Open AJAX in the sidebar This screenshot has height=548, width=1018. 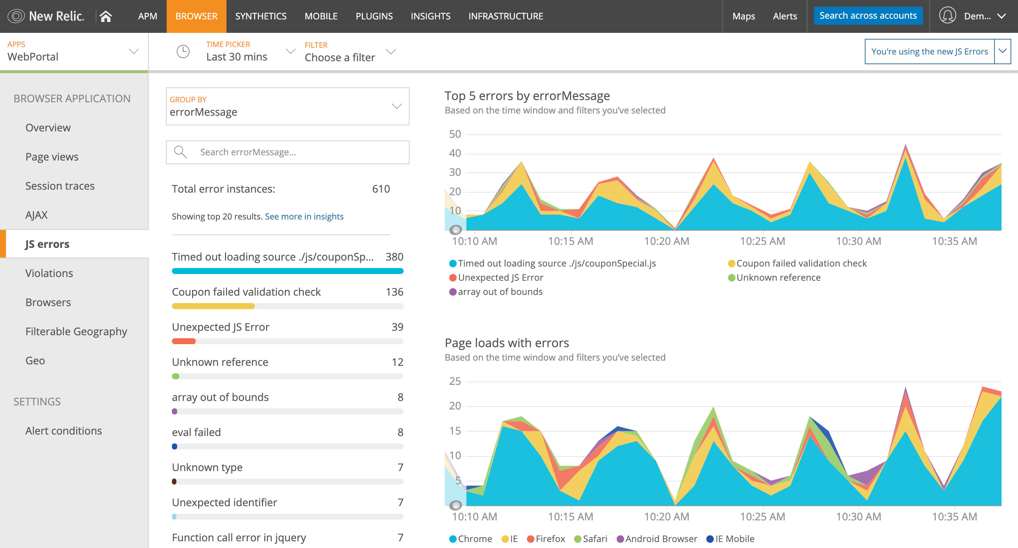(x=36, y=215)
